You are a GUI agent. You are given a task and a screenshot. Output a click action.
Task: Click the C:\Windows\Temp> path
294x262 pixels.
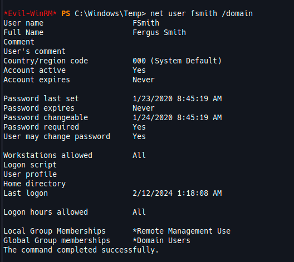110,13
